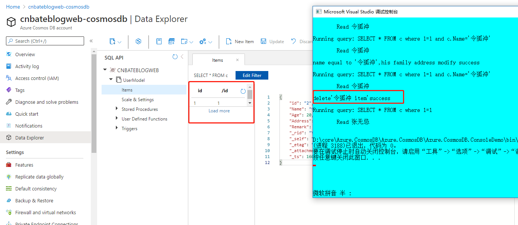The height and width of the screenshot is (225, 518).
Task: Switch to the Items tab
Action: click(218, 60)
